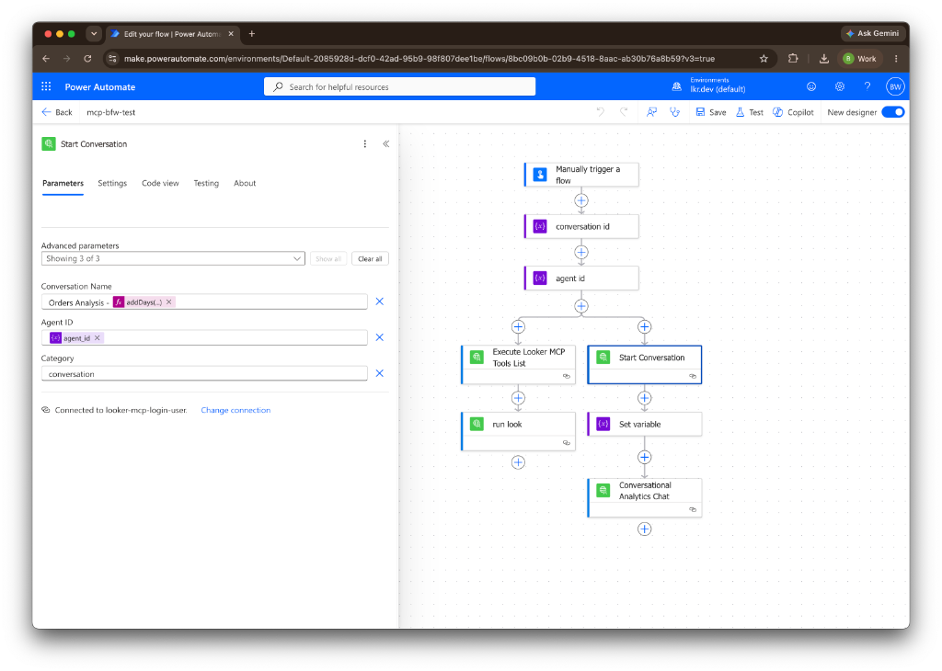The width and height of the screenshot is (942, 671).
Task: Switch to the Parameters tab
Action: (63, 183)
